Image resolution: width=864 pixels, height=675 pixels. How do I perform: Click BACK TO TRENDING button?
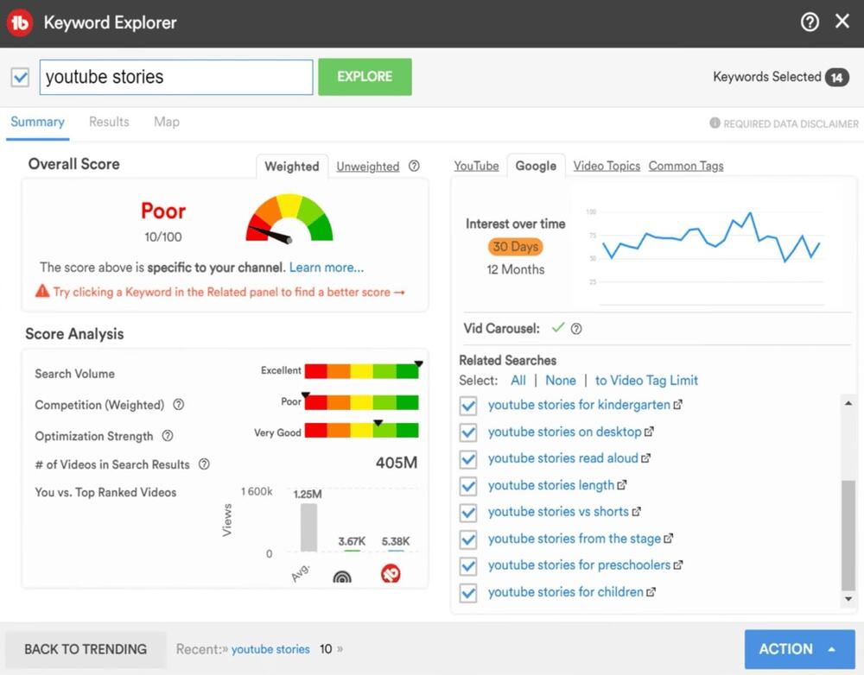[x=86, y=649]
